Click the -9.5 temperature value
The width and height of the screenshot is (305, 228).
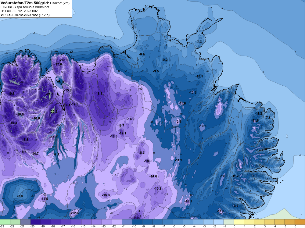tap(156, 71)
